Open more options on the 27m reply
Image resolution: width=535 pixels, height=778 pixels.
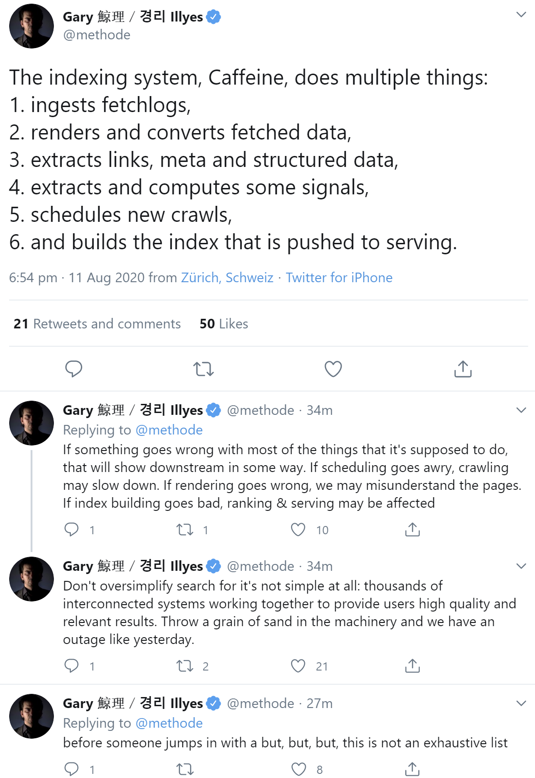pos(521,703)
